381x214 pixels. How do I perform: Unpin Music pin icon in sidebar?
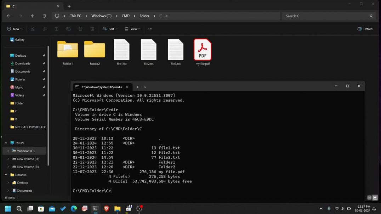pyautogui.click(x=44, y=87)
